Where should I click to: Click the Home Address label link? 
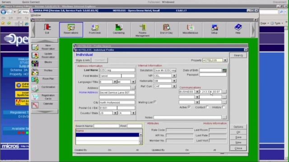(x=89, y=92)
